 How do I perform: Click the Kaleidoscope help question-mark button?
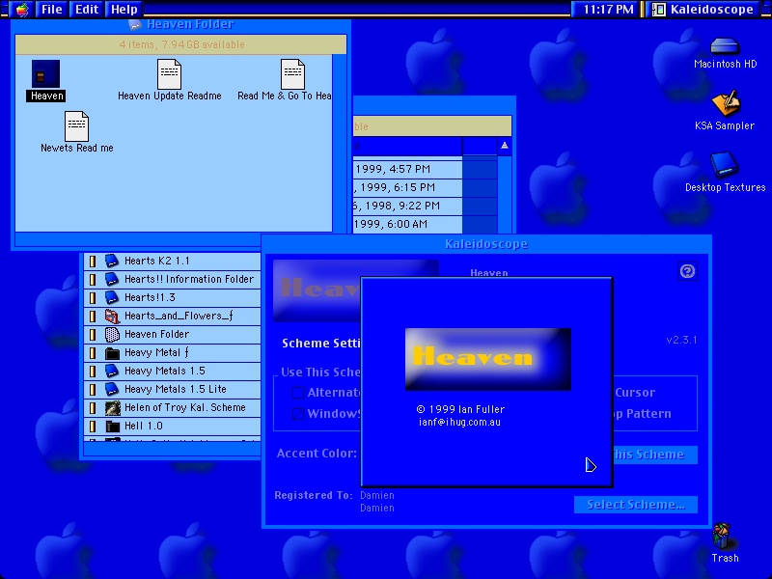[687, 271]
